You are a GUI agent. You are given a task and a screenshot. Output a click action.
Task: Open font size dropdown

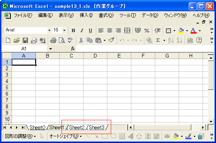64,30
